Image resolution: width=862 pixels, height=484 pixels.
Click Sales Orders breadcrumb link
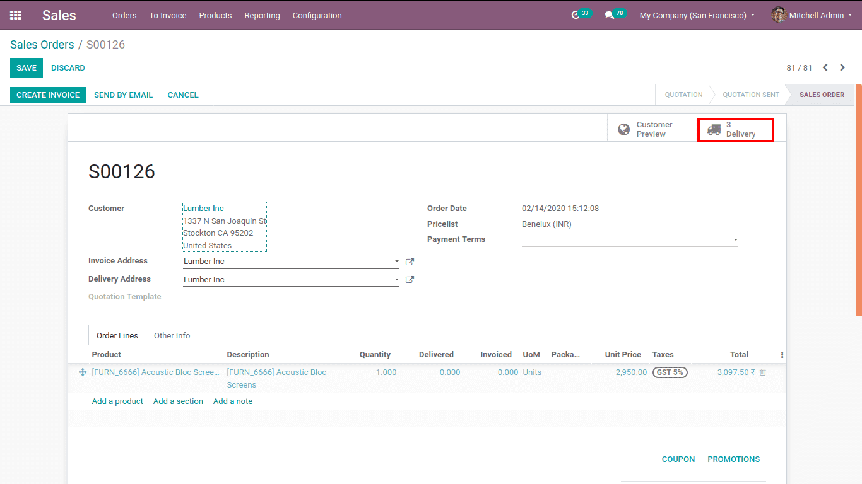[42, 45]
